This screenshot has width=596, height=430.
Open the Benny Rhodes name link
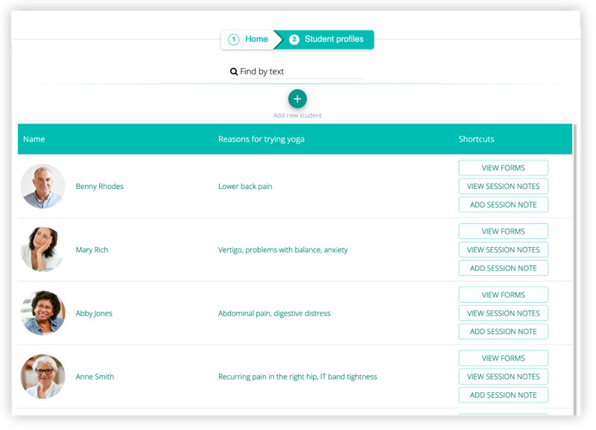[100, 186]
